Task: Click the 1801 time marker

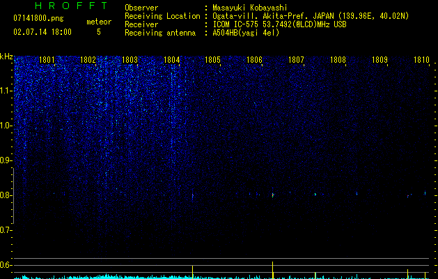Action: (x=47, y=60)
